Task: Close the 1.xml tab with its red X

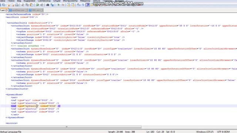Action: (6, 10)
